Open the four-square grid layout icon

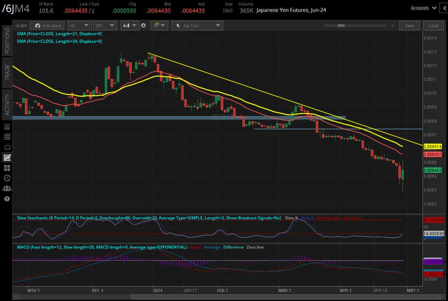(x=7, y=168)
